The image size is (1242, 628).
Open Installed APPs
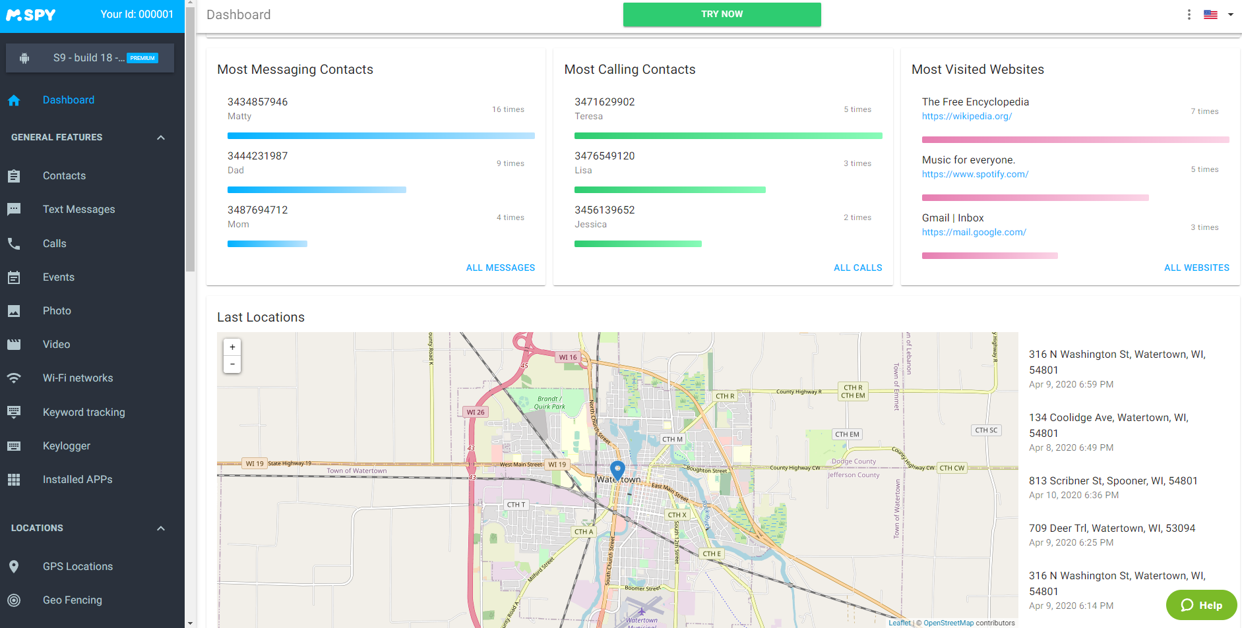pos(78,480)
